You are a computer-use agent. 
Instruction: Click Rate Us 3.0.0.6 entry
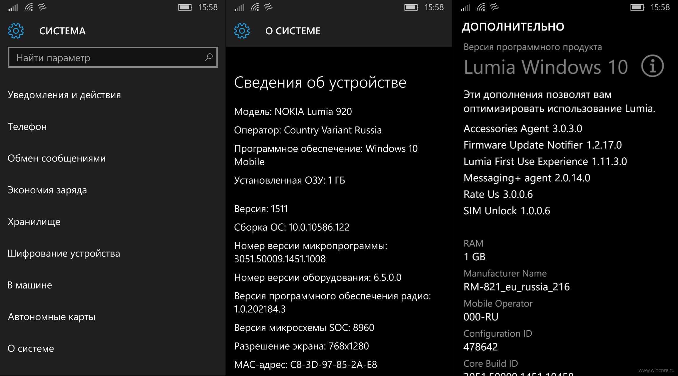pos(498,194)
